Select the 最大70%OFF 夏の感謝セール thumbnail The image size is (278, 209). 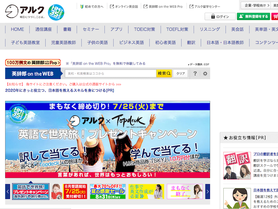point(108,192)
